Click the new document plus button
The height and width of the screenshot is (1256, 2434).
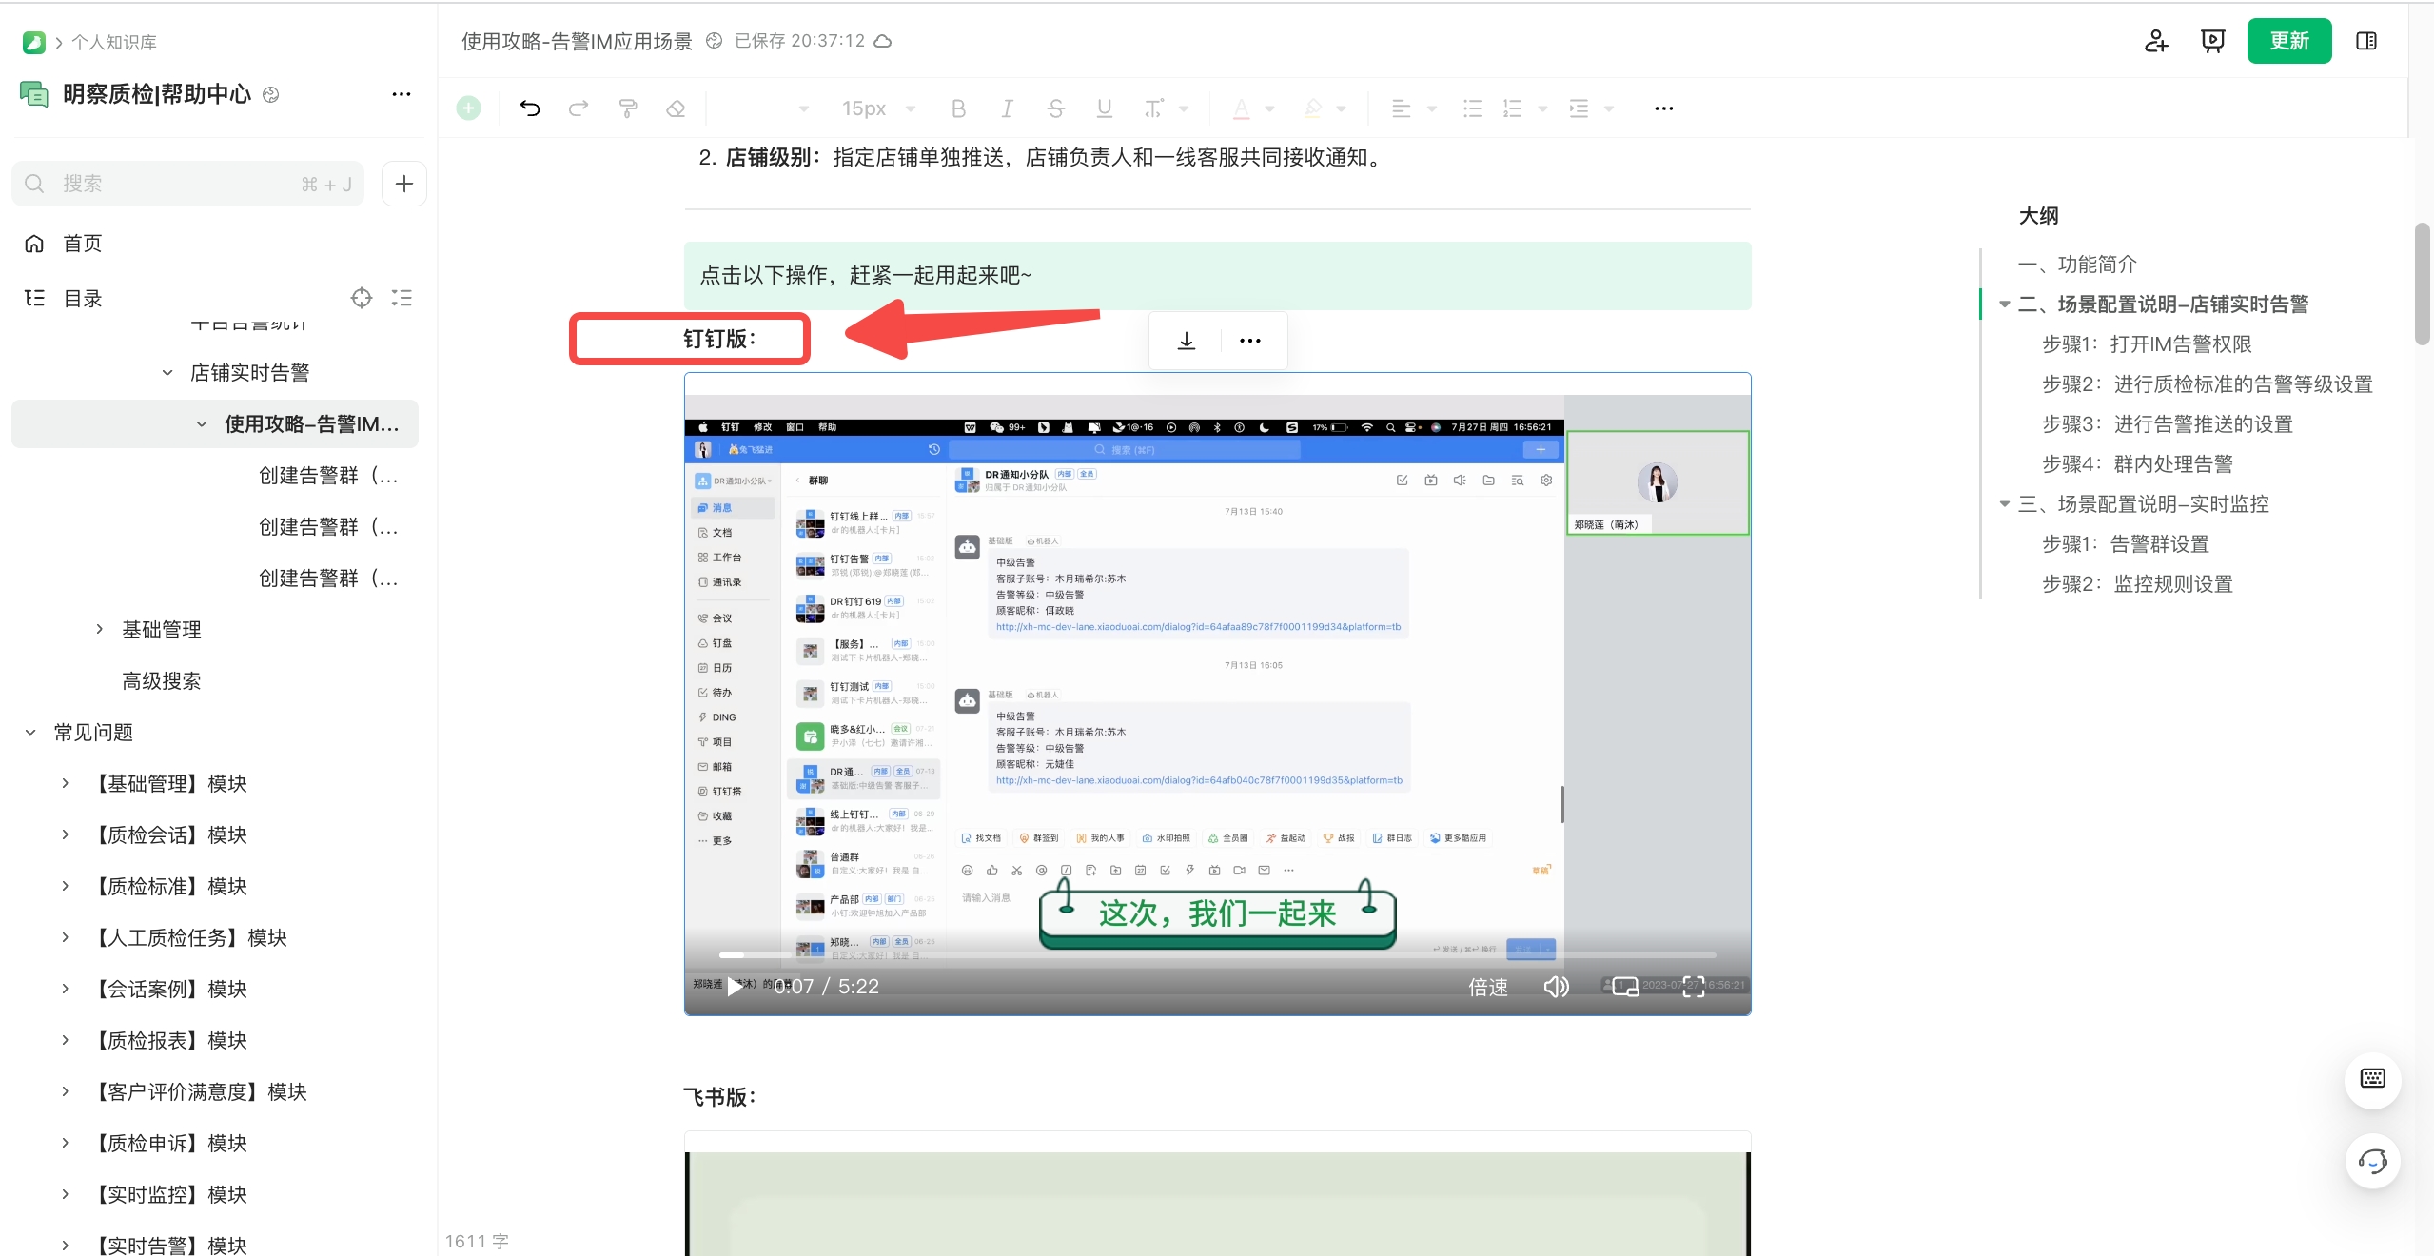404,184
